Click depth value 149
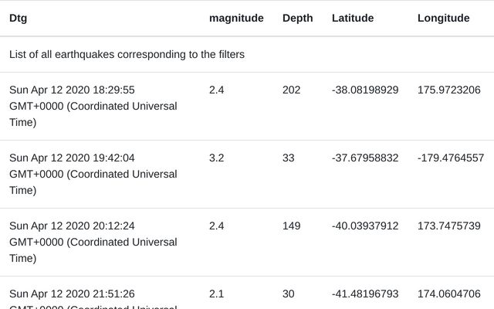The height and width of the screenshot is (309, 494). click(291, 226)
